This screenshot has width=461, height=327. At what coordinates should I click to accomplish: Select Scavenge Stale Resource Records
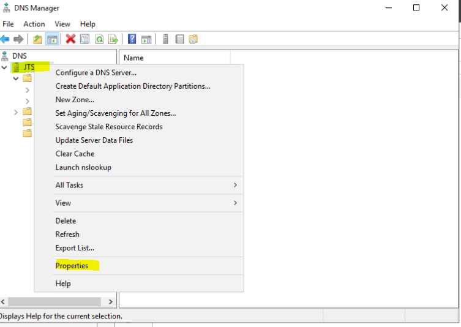tap(139, 127)
